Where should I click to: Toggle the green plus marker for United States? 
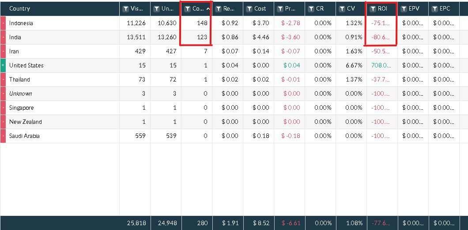[x=3, y=65]
